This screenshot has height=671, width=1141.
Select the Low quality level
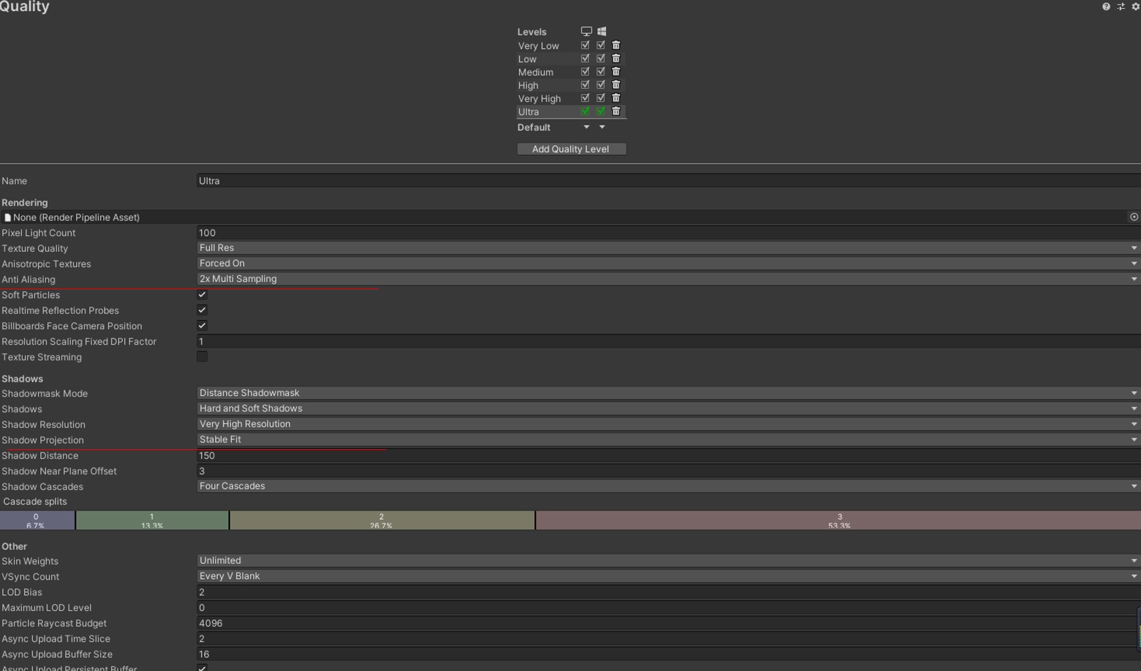tap(527, 59)
